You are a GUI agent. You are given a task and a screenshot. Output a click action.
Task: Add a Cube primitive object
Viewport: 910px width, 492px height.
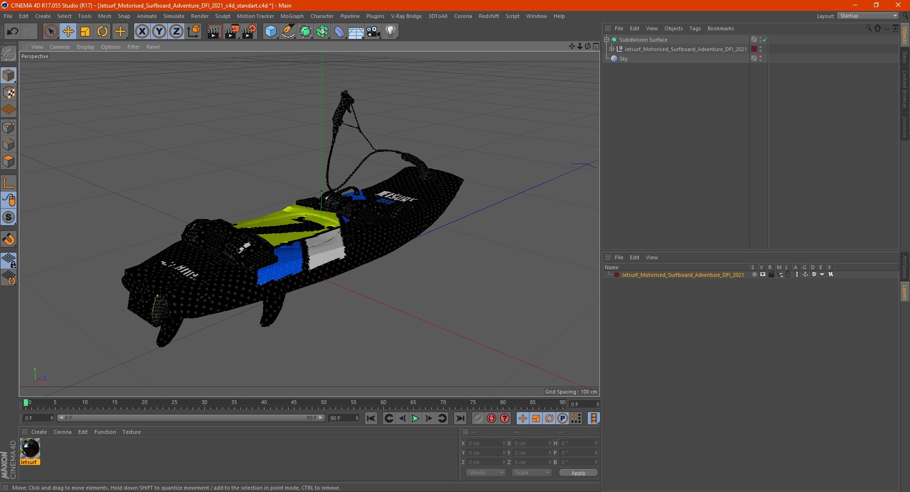pos(271,32)
